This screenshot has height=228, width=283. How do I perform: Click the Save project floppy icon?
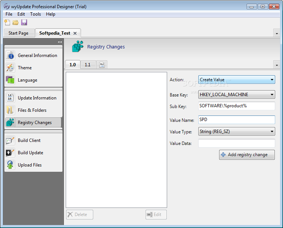coord(24,22)
